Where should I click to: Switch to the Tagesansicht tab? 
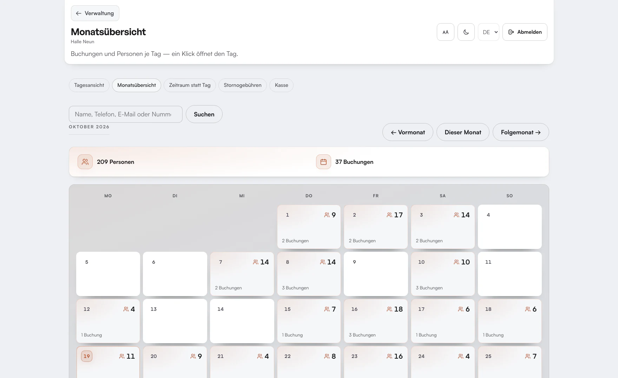[89, 85]
